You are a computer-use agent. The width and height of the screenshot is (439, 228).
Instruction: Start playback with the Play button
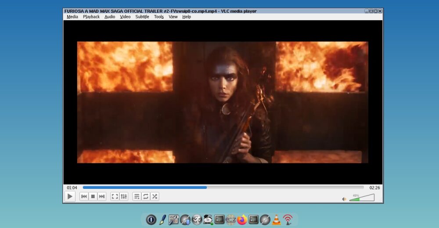tap(70, 197)
